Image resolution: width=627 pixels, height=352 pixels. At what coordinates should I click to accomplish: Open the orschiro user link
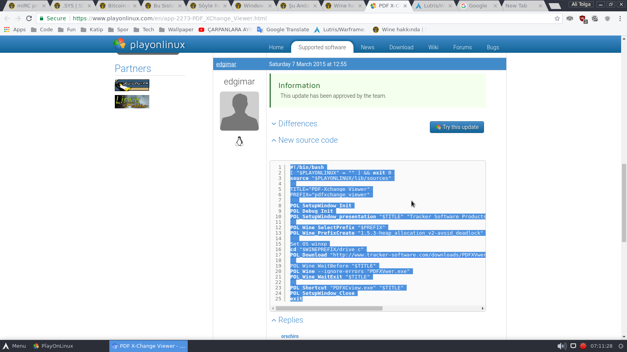tap(290, 336)
